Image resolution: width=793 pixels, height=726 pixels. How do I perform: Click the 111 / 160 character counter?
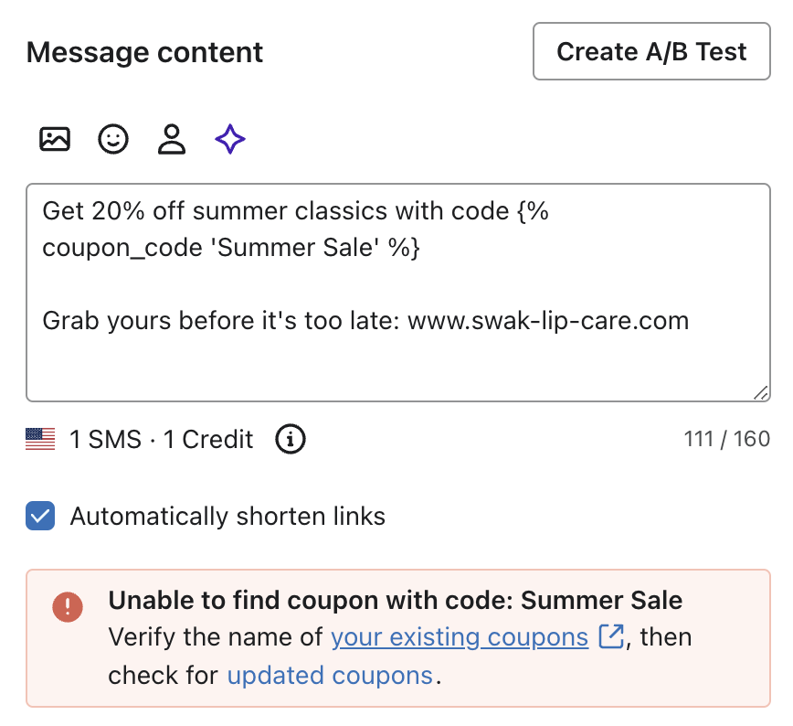pyautogui.click(x=726, y=440)
